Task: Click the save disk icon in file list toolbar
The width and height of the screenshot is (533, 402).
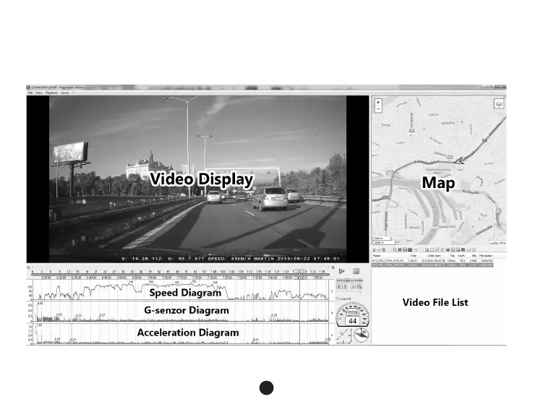Action: point(405,249)
